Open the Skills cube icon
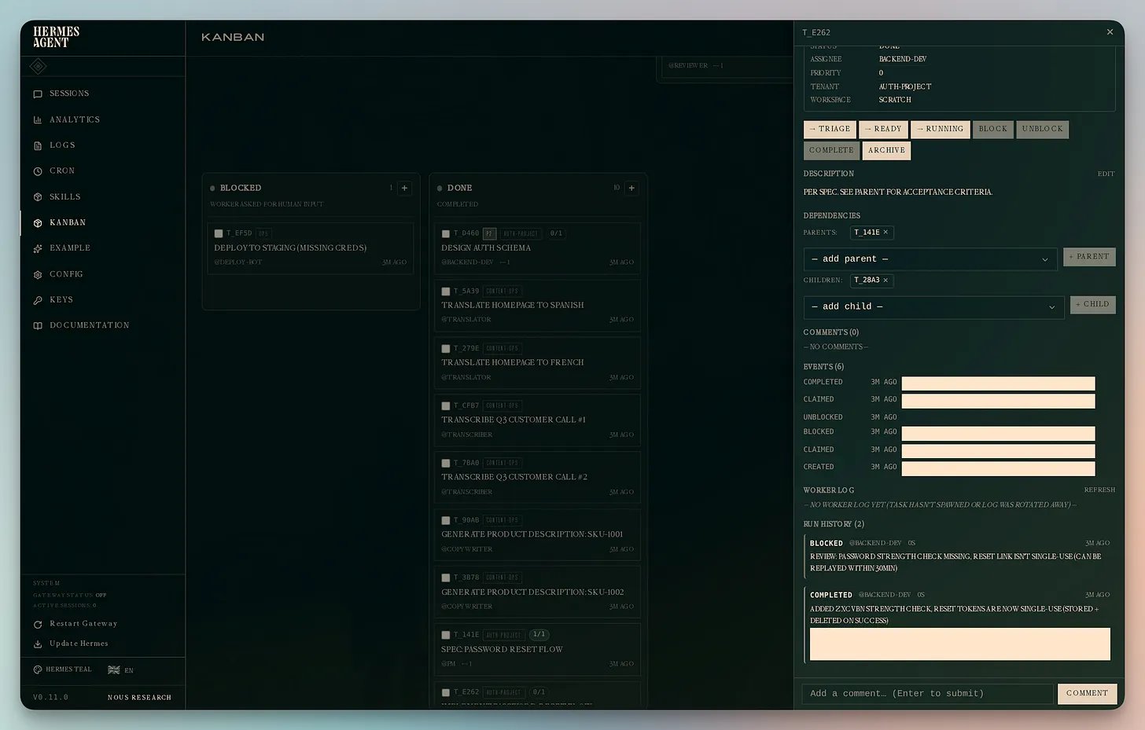The height and width of the screenshot is (730, 1145). 38,197
